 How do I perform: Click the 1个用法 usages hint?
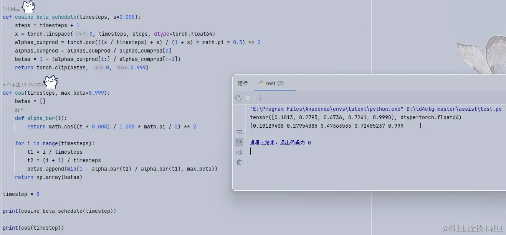click(x=11, y=8)
